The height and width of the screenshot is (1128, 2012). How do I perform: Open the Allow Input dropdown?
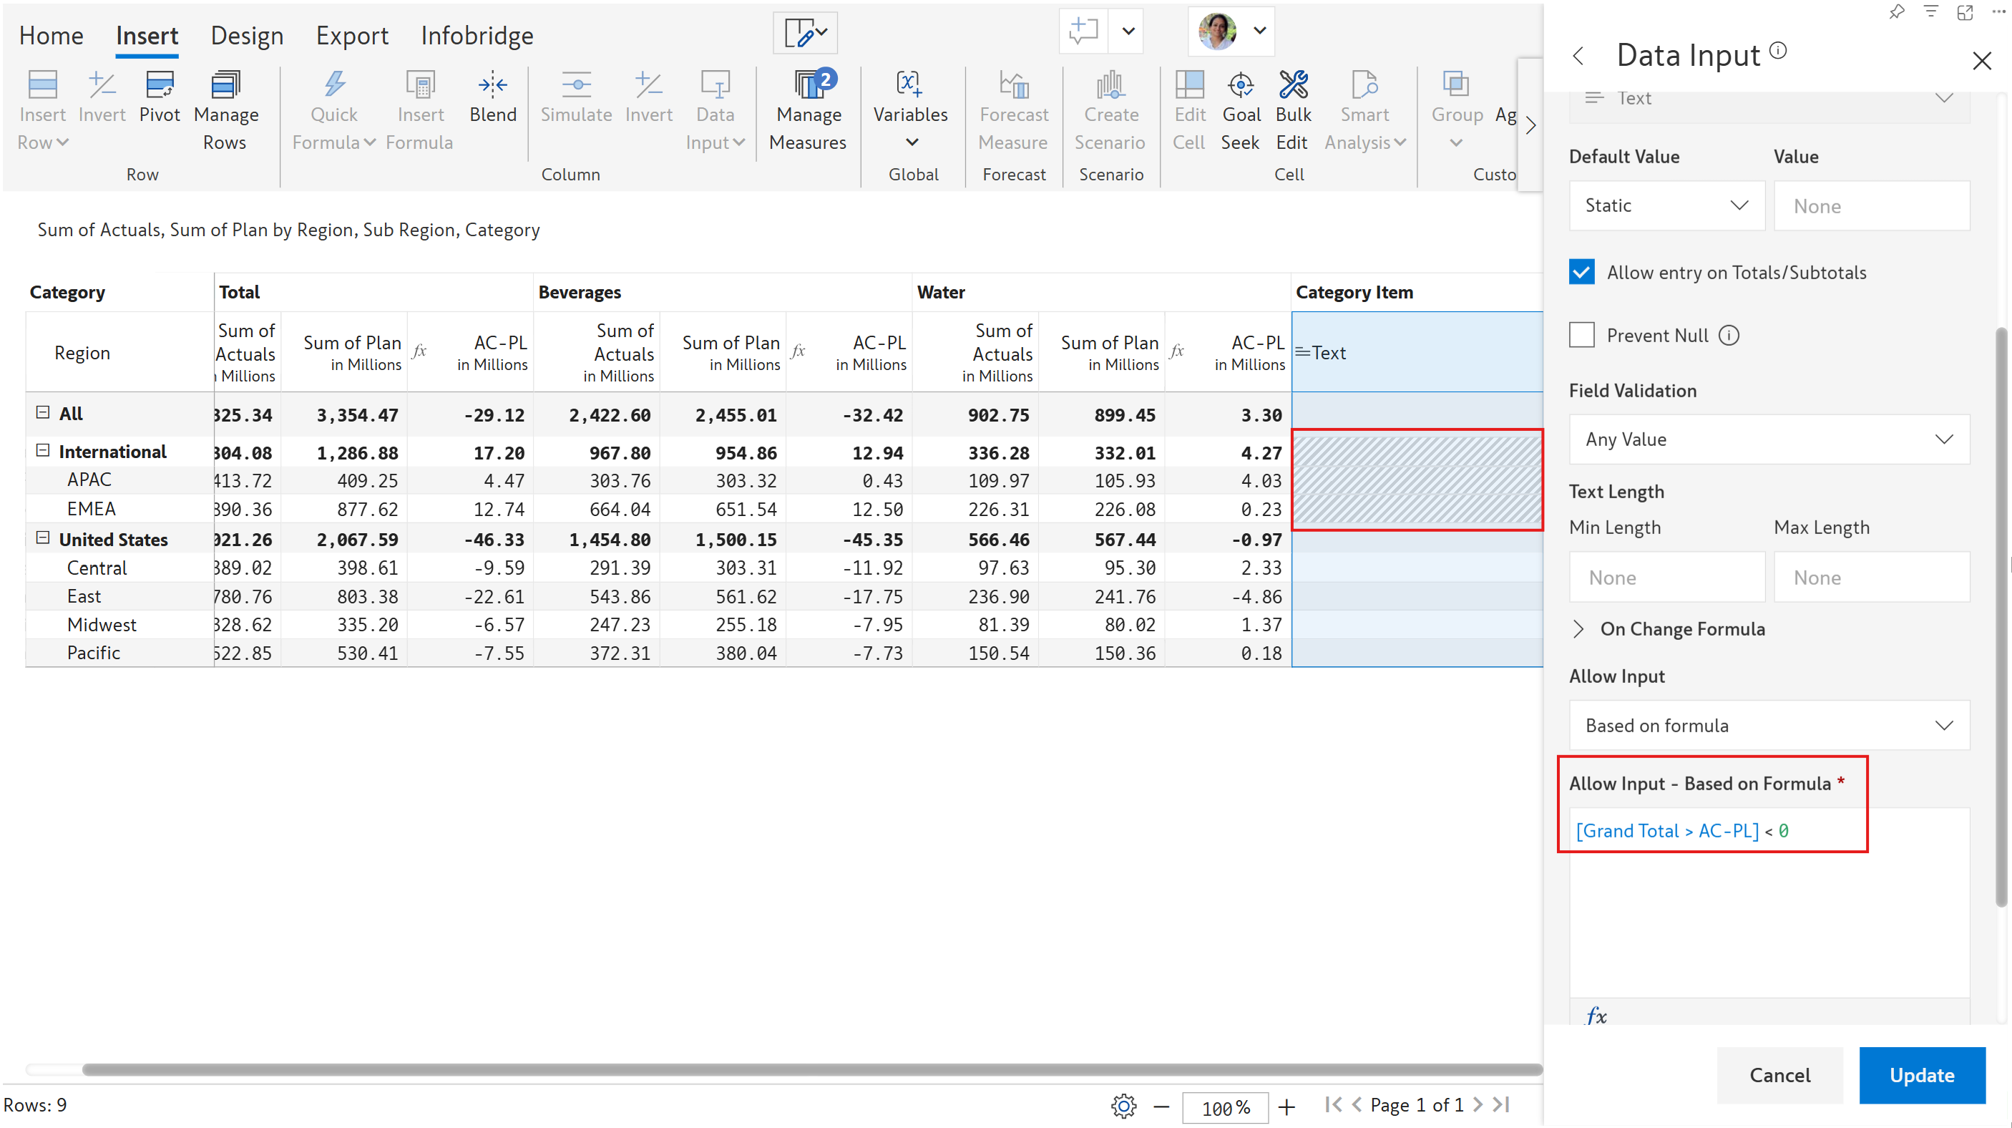[1768, 725]
